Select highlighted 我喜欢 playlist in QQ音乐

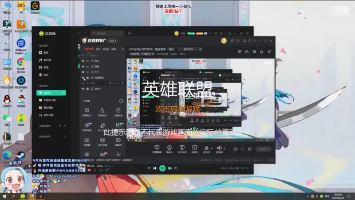tap(51, 93)
